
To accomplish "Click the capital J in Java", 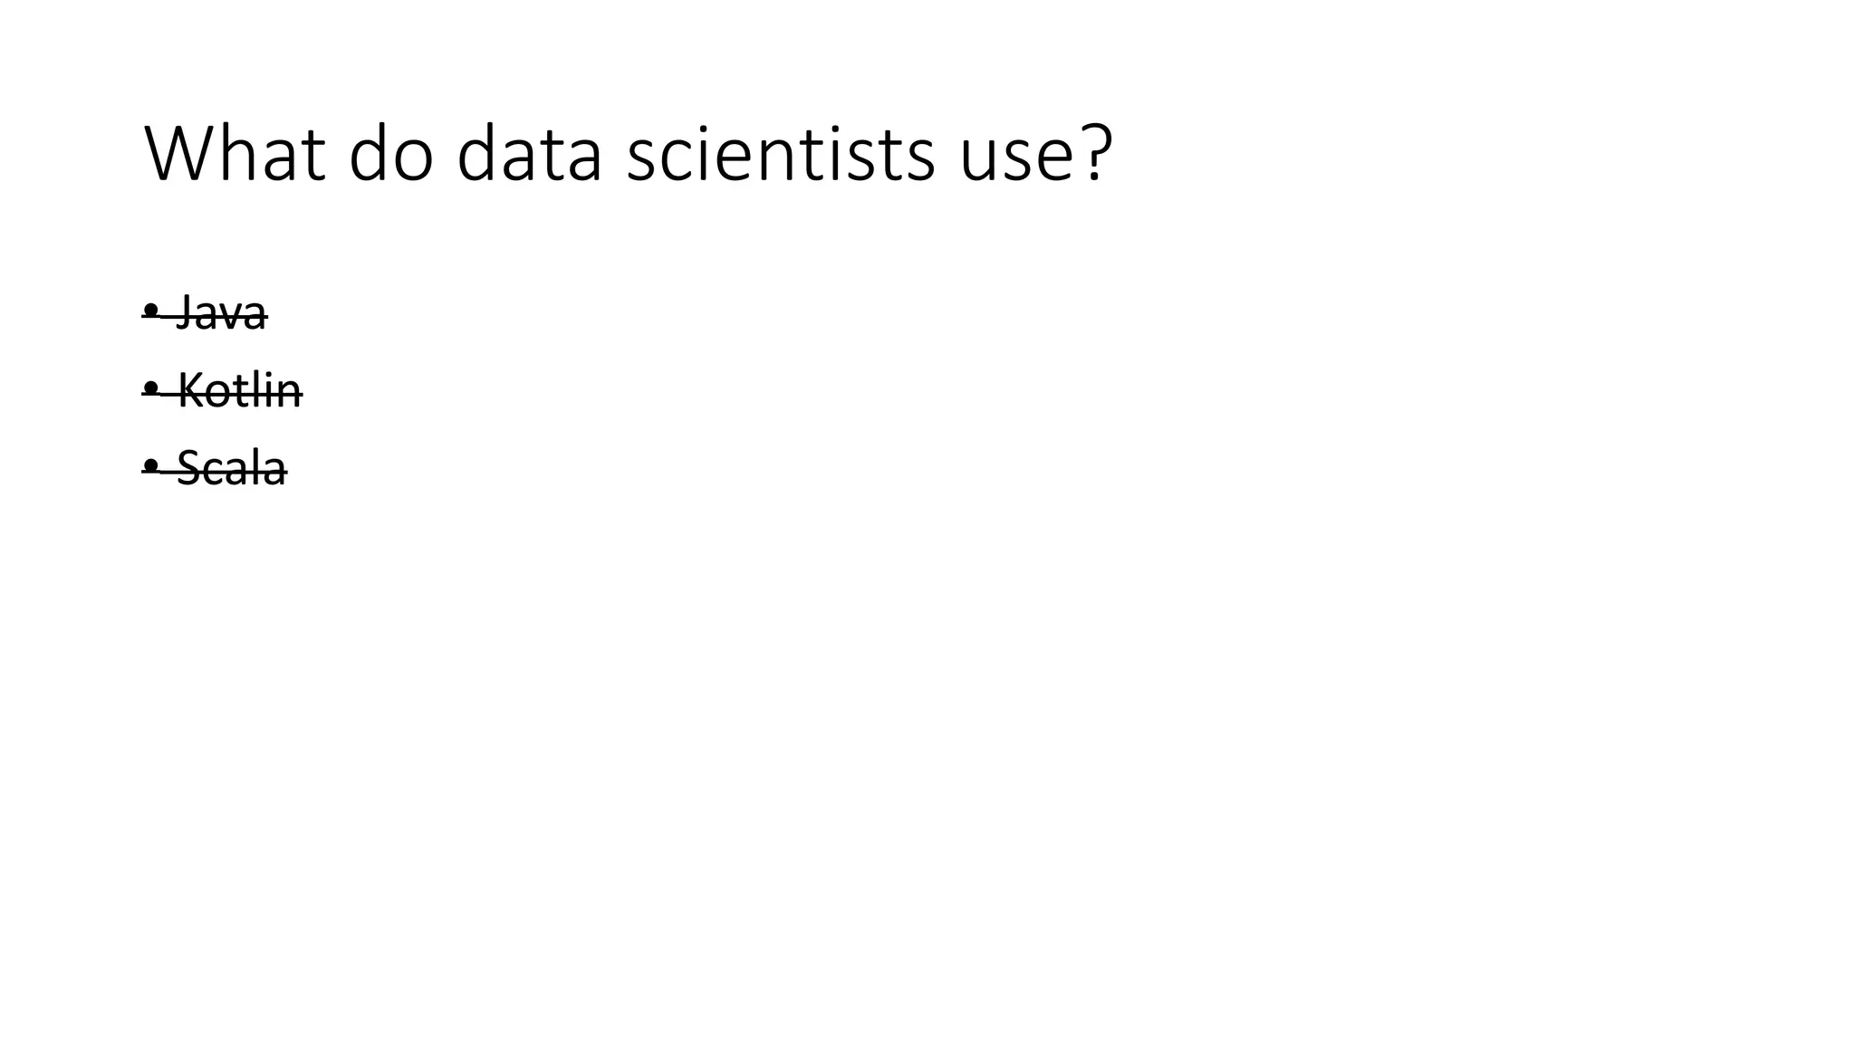I will [187, 313].
